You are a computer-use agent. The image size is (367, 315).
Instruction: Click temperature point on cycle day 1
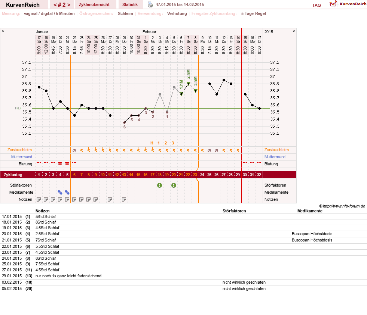pyautogui.click(x=39, y=87)
